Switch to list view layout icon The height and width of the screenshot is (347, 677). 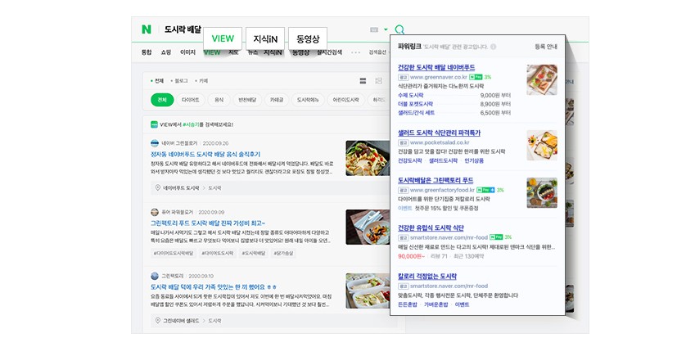[363, 81]
